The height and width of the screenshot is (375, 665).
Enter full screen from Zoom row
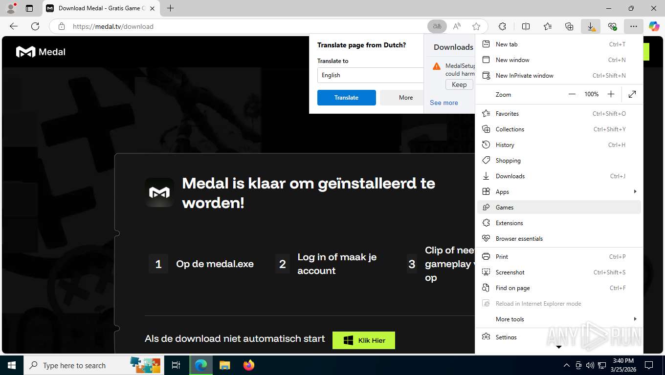tap(632, 94)
